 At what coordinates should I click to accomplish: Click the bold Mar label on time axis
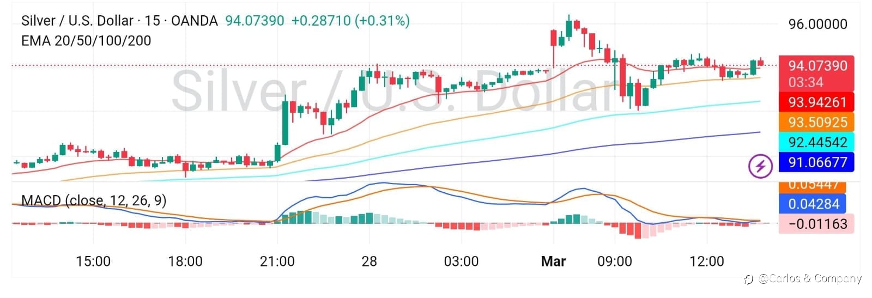553,261
